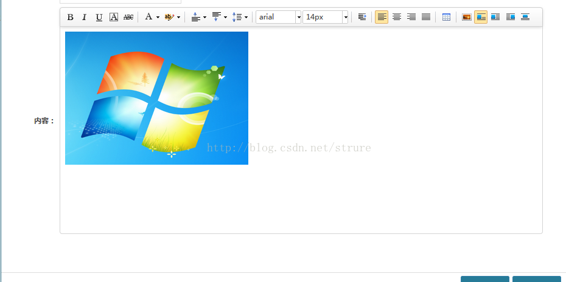
Task: Toggle bold formatting
Action: coord(71,17)
